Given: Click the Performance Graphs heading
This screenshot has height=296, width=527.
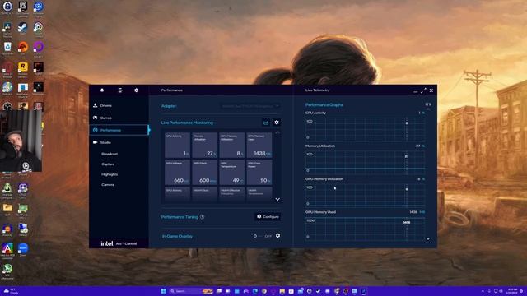Looking at the screenshot, I should click(324, 105).
